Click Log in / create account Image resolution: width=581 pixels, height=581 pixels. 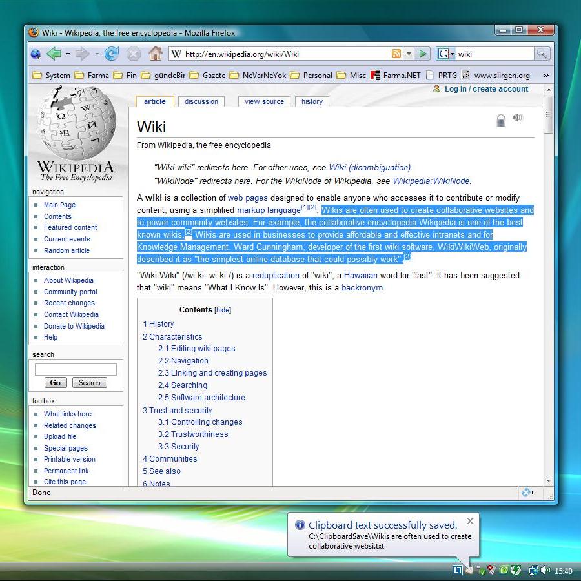(486, 89)
